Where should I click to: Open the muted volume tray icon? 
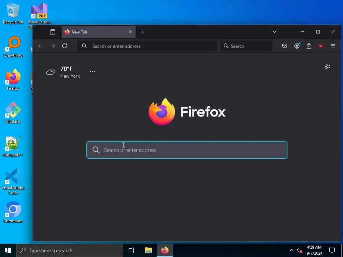click(299, 250)
